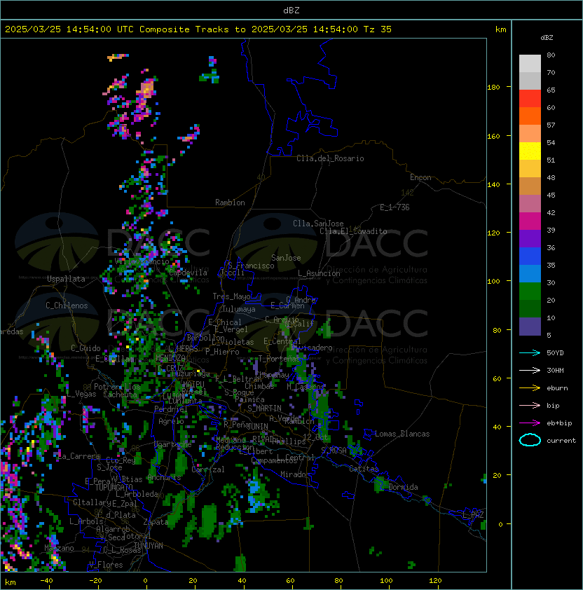Click the 'Mirador' place label
Screen dimensions: 583x590
pos(295,474)
